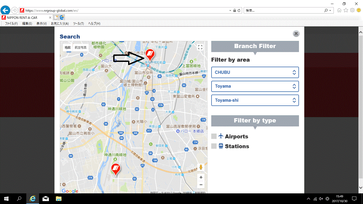Click the red branch marker near Toyama station
The image size is (363, 204).
(x=150, y=55)
